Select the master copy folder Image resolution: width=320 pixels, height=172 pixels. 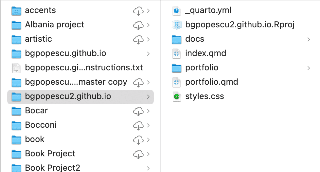click(x=76, y=82)
